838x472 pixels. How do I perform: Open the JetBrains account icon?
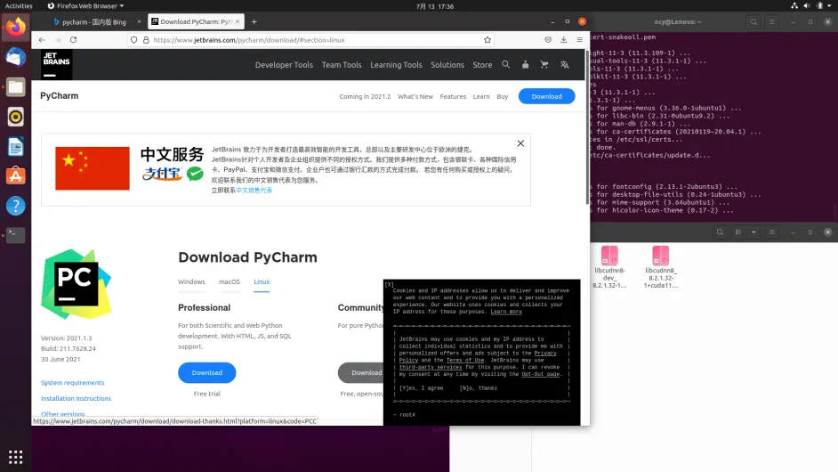[x=526, y=65]
